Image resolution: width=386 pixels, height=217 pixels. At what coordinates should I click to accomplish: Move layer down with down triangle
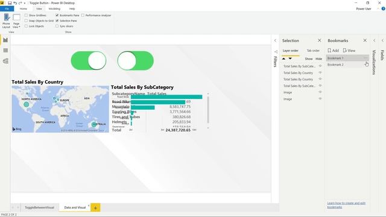pyautogui.click(x=290, y=58)
